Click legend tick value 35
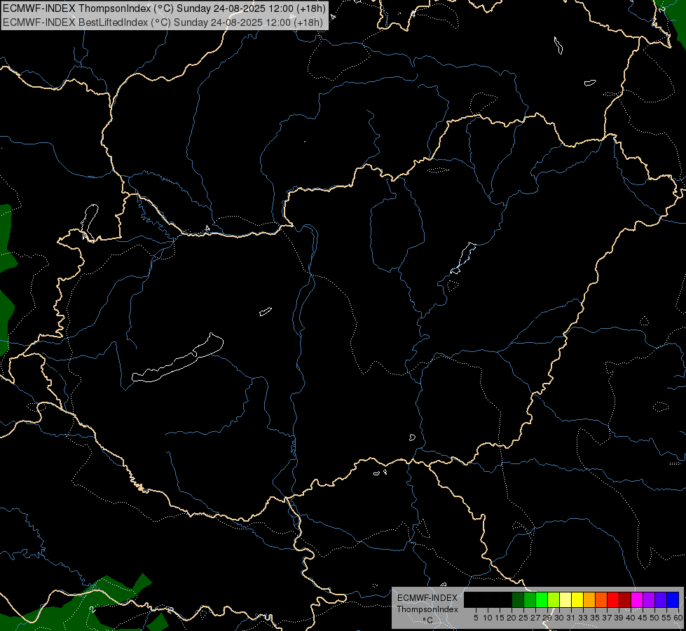The image size is (686, 631). (x=595, y=618)
